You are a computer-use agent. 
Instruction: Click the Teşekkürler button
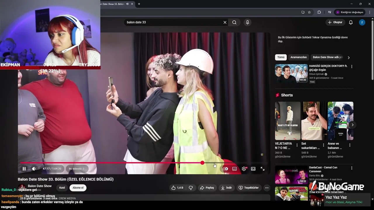coord(249,188)
